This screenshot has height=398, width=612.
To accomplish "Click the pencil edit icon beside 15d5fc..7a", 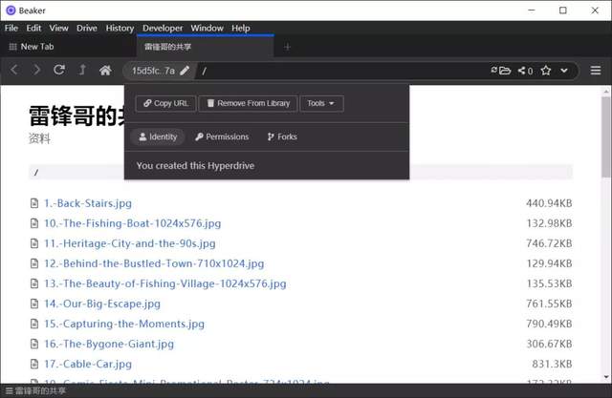I will (185, 71).
